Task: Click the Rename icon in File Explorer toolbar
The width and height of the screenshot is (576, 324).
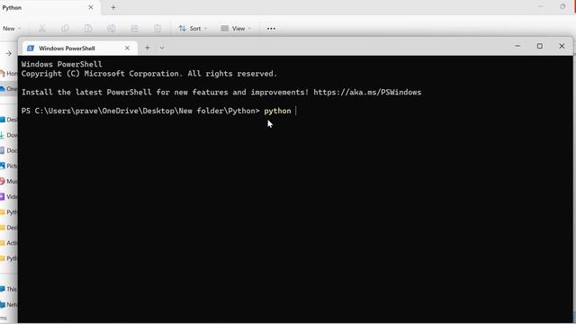Action: click(112, 28)
